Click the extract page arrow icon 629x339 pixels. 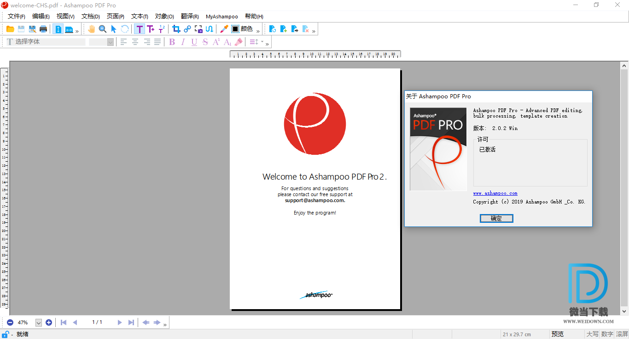[294, 29]
